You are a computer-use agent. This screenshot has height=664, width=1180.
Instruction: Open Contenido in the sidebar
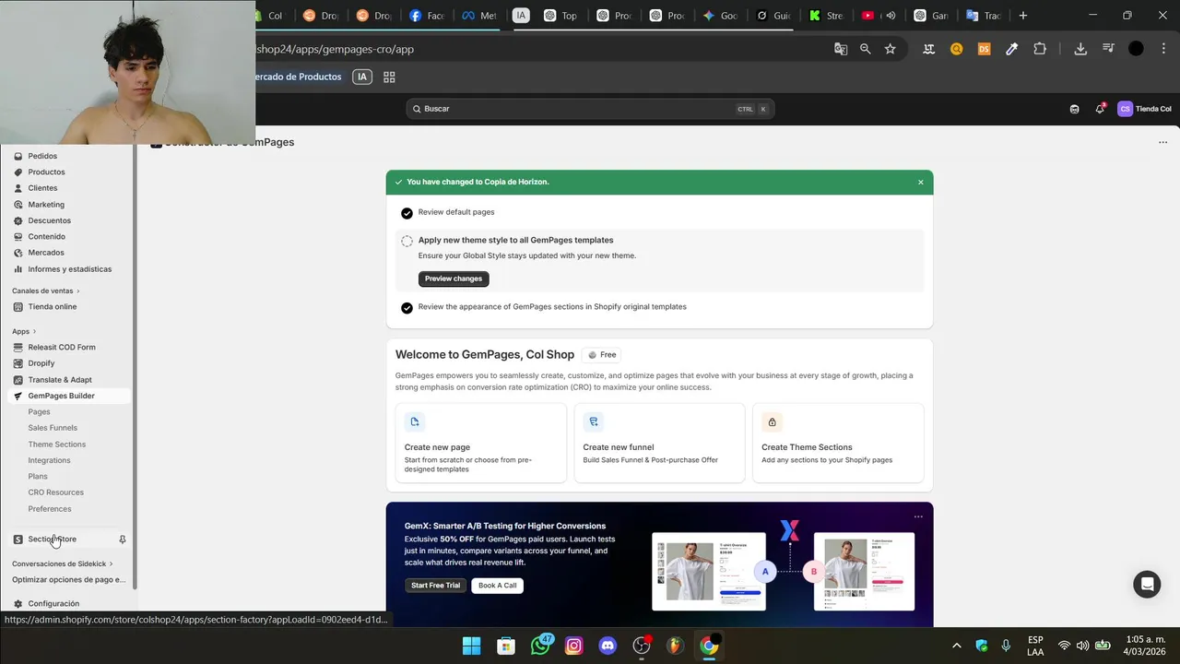click(46, 237)
